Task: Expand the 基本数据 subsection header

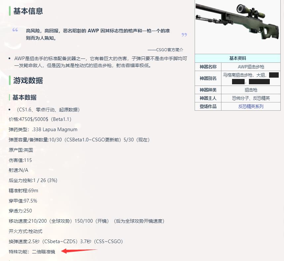Action: coord(25,97)
